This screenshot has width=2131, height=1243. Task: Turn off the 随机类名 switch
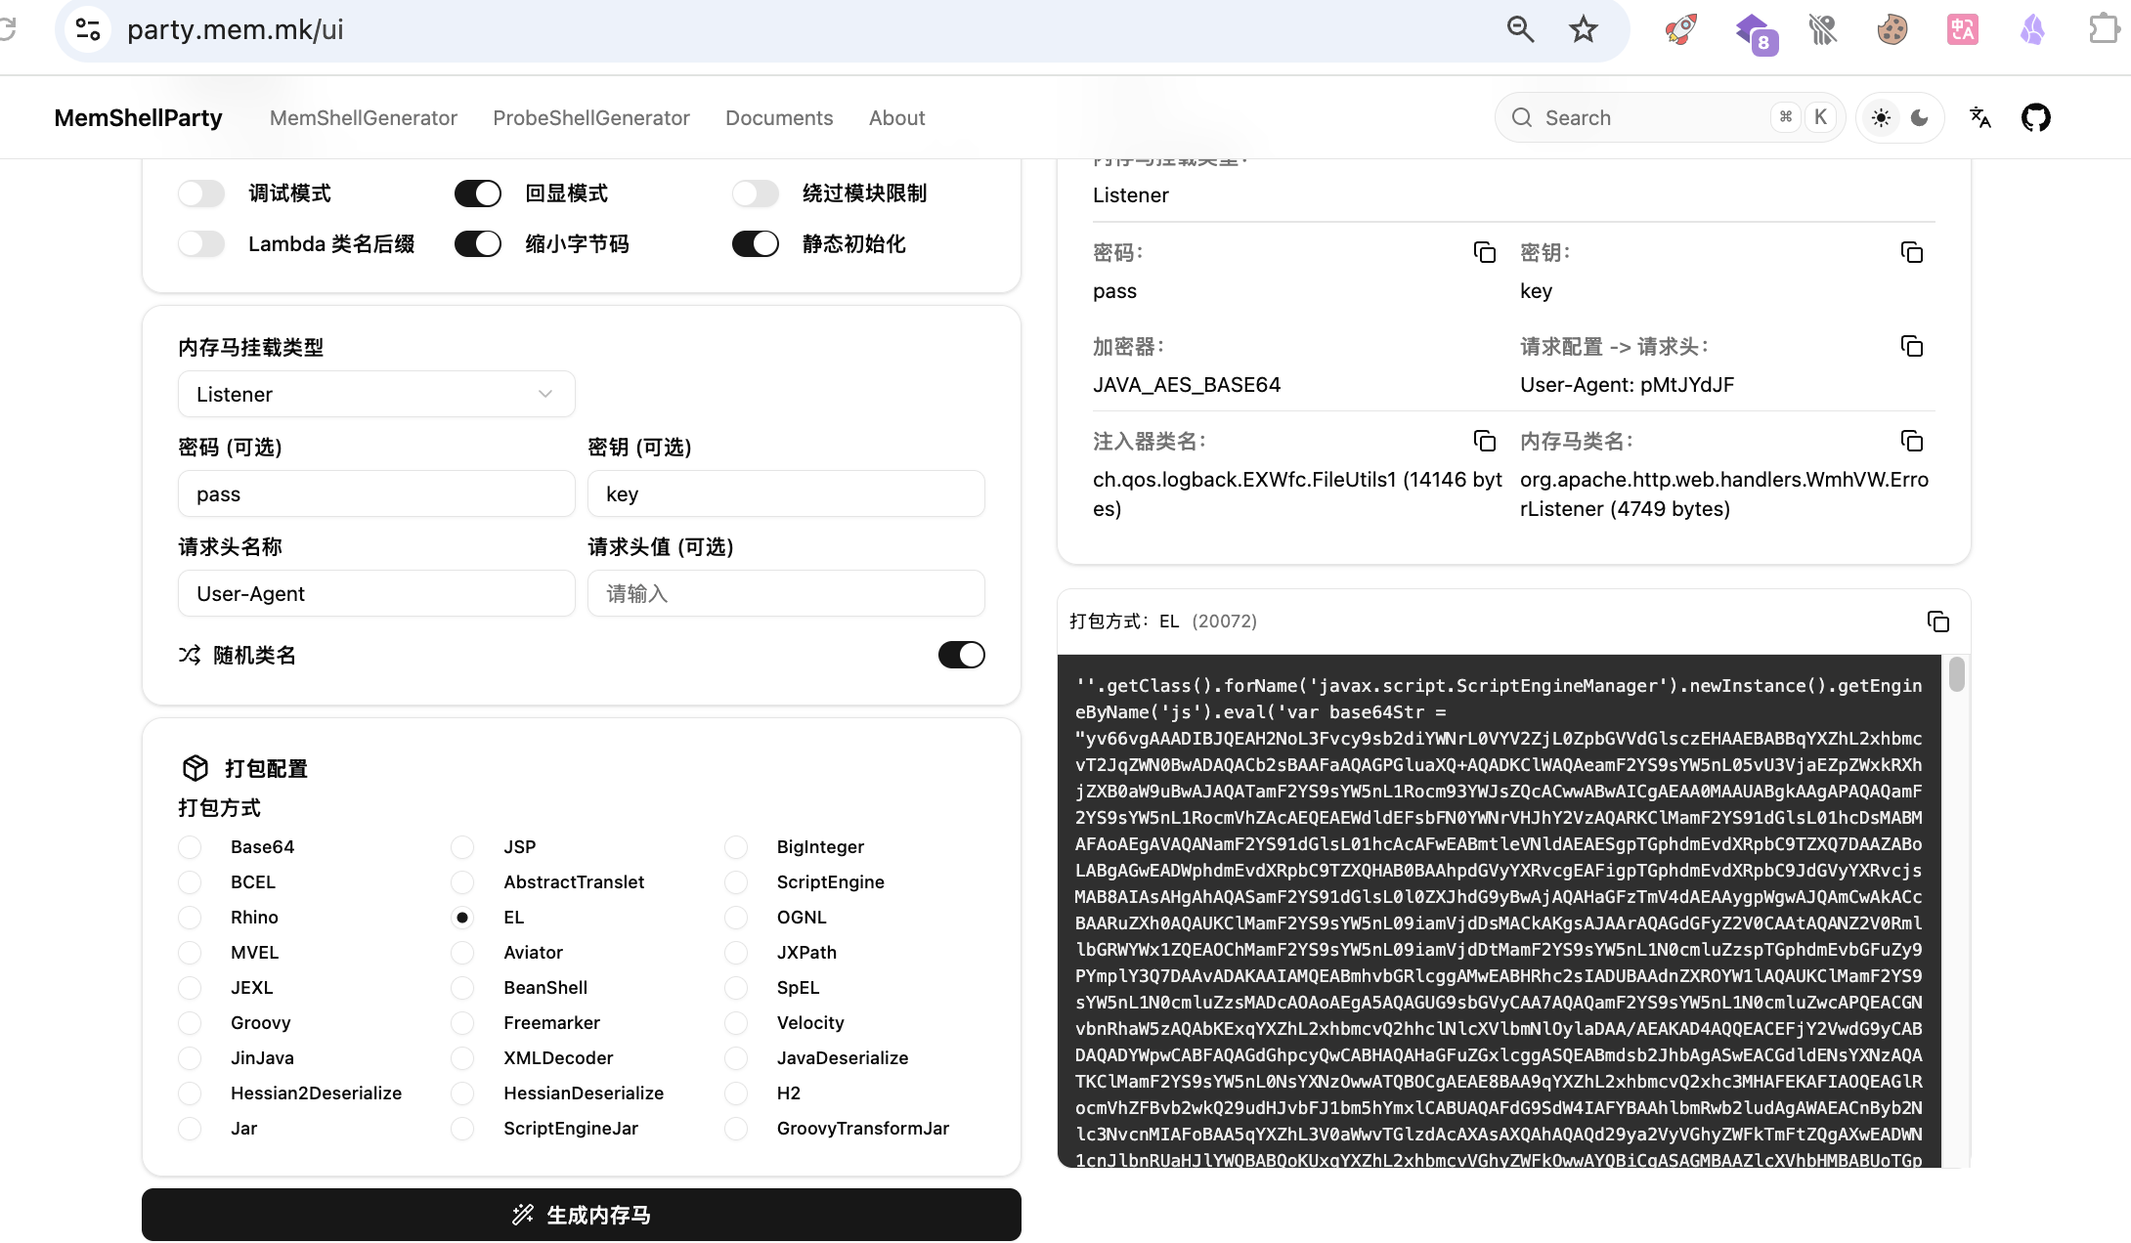click(x=961, y=655)
